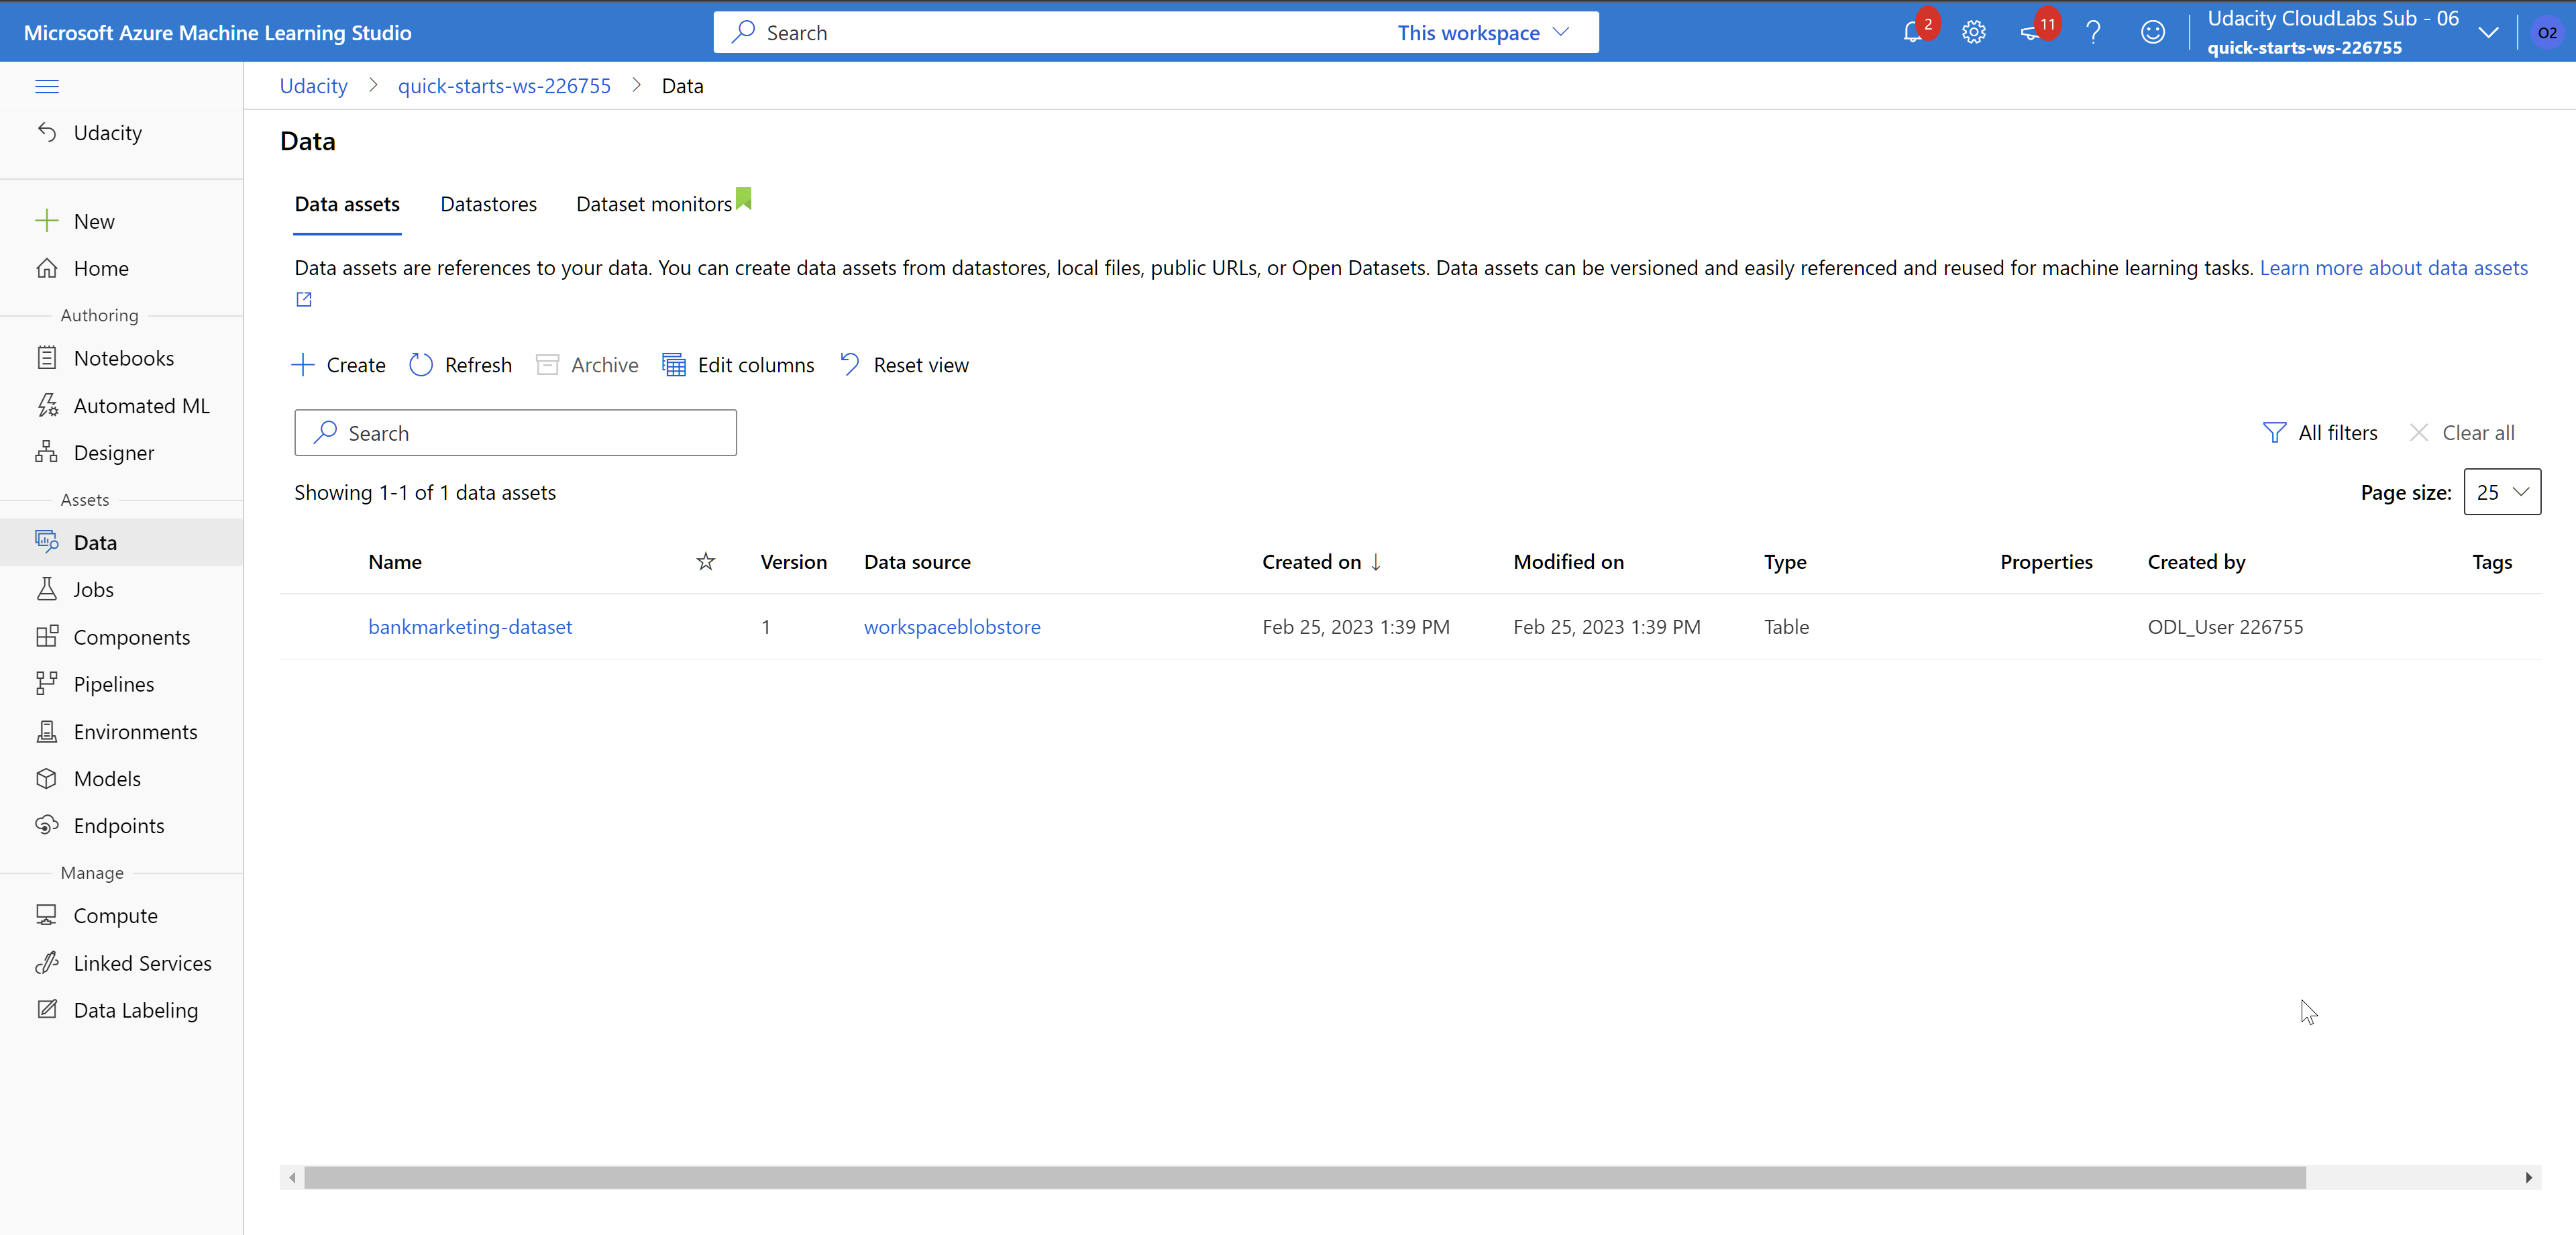
Task: Open Edit columns
Action: click(738, 364)
